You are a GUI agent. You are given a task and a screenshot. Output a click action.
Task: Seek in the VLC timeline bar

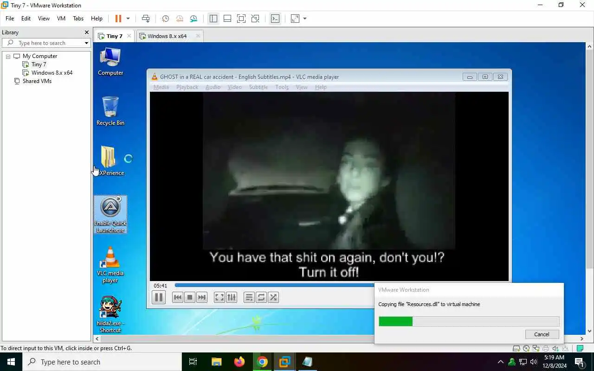274,286
